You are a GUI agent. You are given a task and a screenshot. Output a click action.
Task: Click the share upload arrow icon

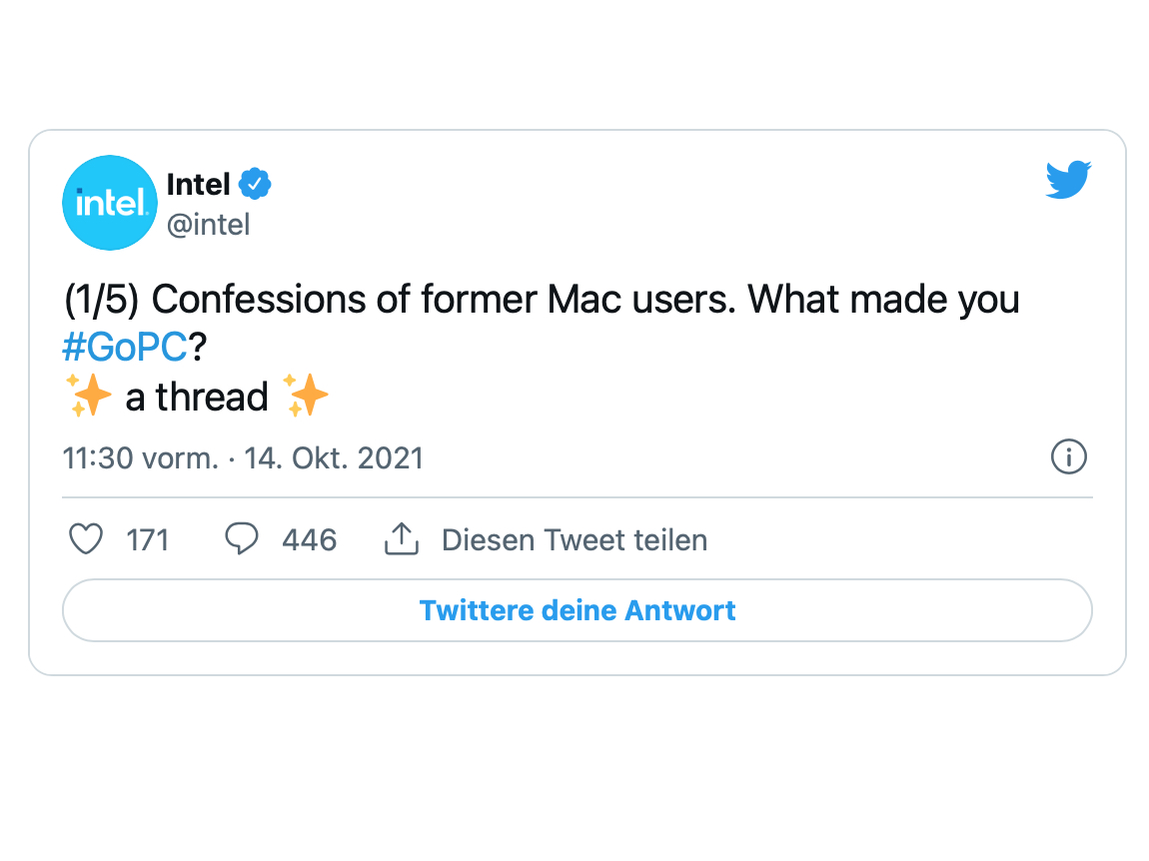click(401, 540)
